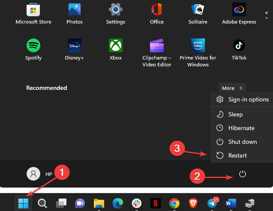
Task: Click the Windows Start button on taskbar
Action: [x=23, y=203]
